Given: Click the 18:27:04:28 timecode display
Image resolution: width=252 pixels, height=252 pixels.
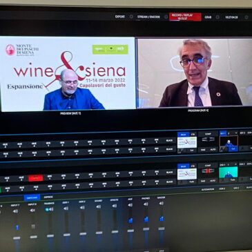Looking at the screenshot, I should 231,17.
